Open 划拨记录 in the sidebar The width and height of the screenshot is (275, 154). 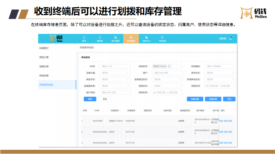point(44,66)
